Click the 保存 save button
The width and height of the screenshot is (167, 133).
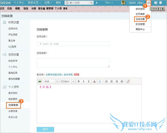click(x=45, y=129)
